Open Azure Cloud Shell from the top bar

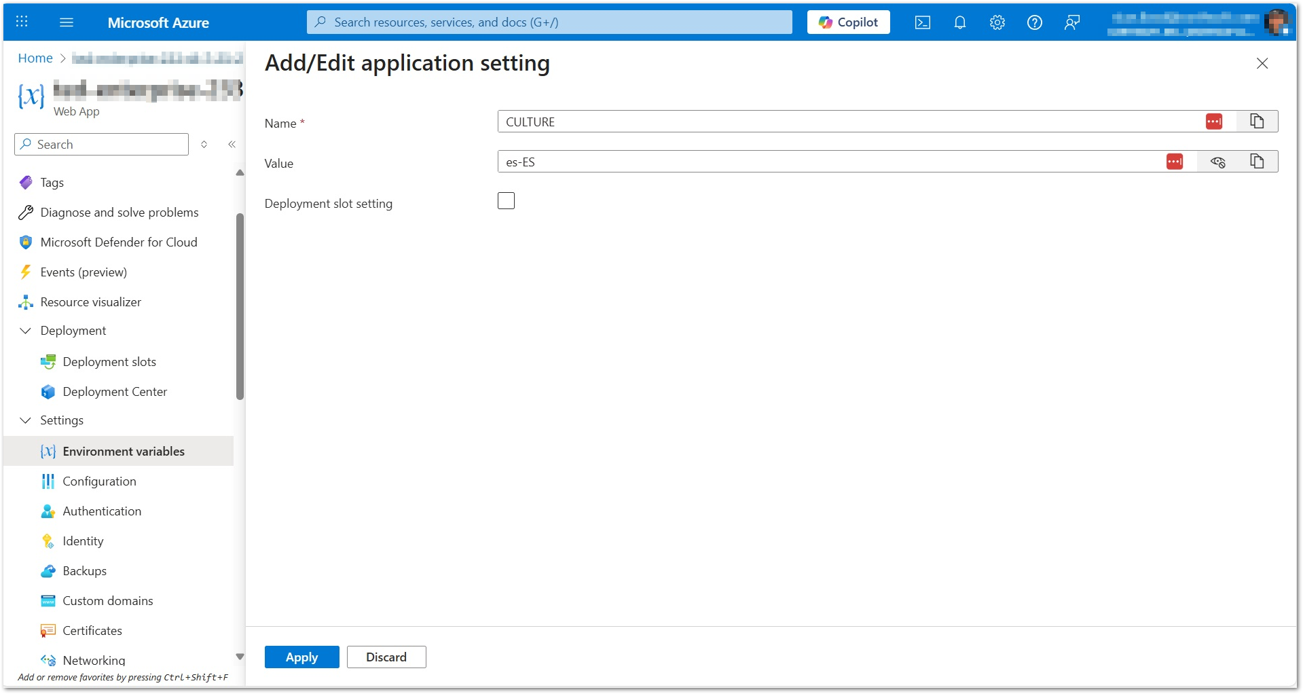point(922,22)
